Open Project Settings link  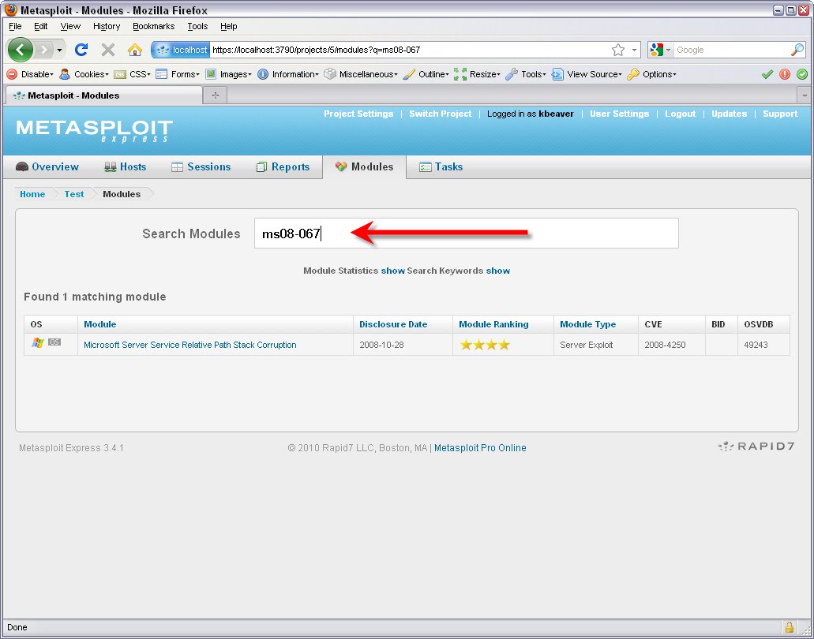pos(358,114)
